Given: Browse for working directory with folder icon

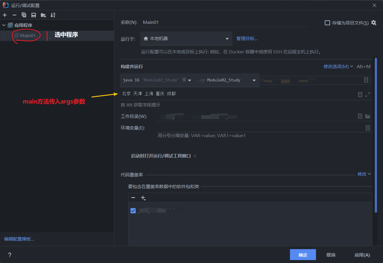Looking at the screenshot, I should click(368, 116).
